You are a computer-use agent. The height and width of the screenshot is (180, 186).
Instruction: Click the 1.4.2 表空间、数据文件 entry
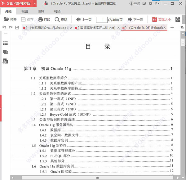pos(106,135)
